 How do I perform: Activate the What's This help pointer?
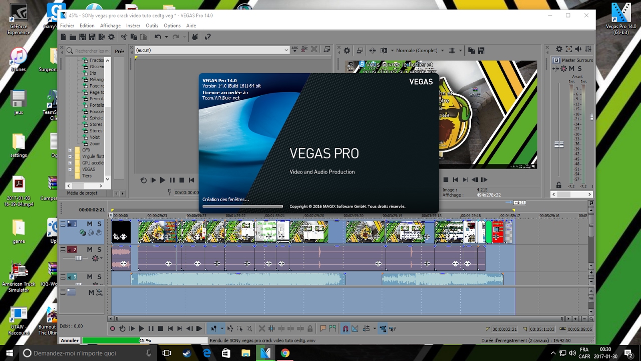(207, 37)
